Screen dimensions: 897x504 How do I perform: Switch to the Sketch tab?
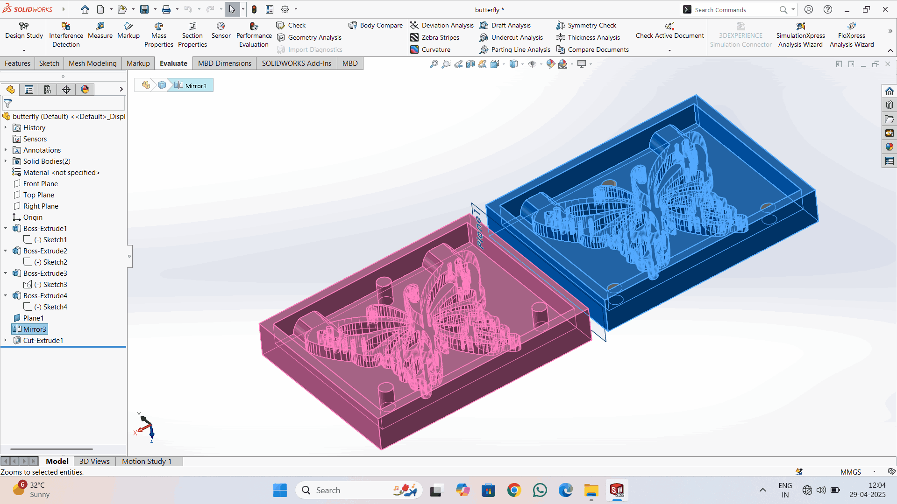tap(49, 63)
